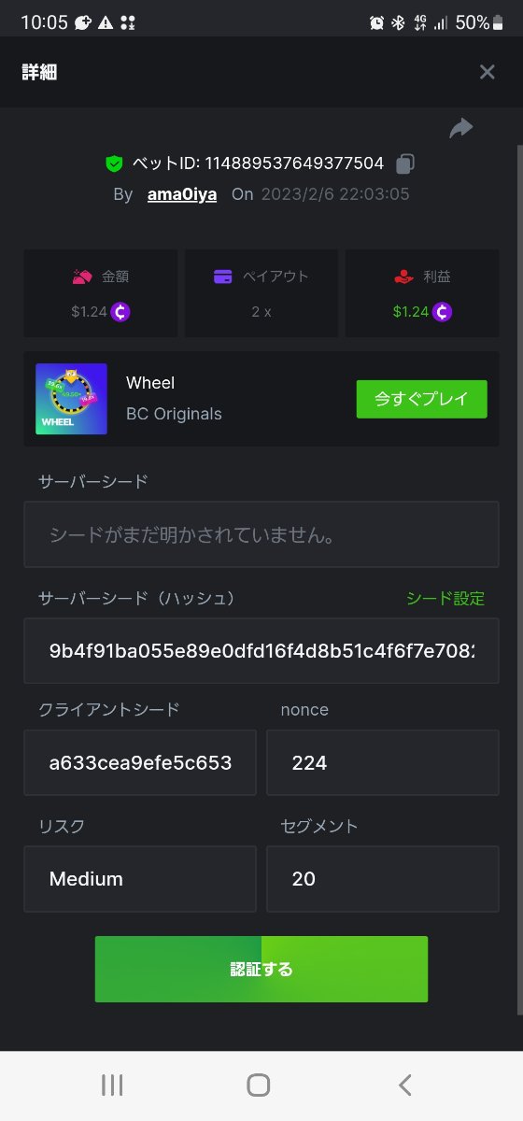Open Android recent apps button
The width and height of the screenshot is (523, 1121).
(x=112, y=1085)
